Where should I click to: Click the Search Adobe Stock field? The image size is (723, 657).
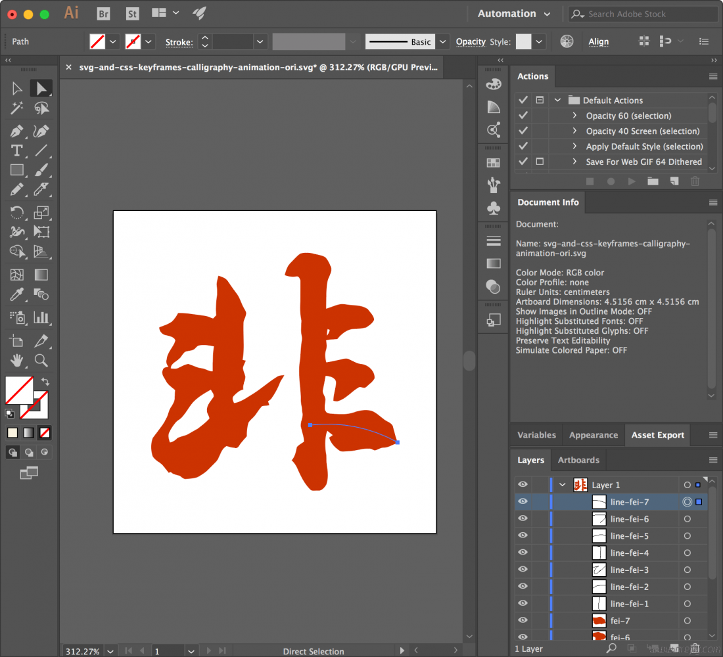647,14
